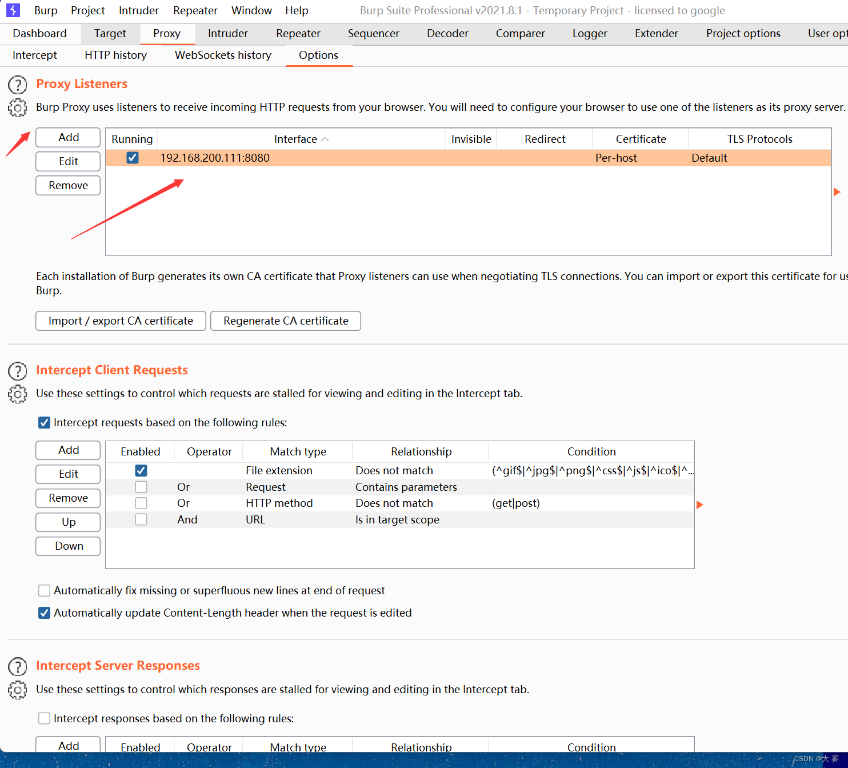Image resolution: width=848 pixels, height=768 pixels.
Task: Select the Options sub-tab
Action: [x=319, y=55]
